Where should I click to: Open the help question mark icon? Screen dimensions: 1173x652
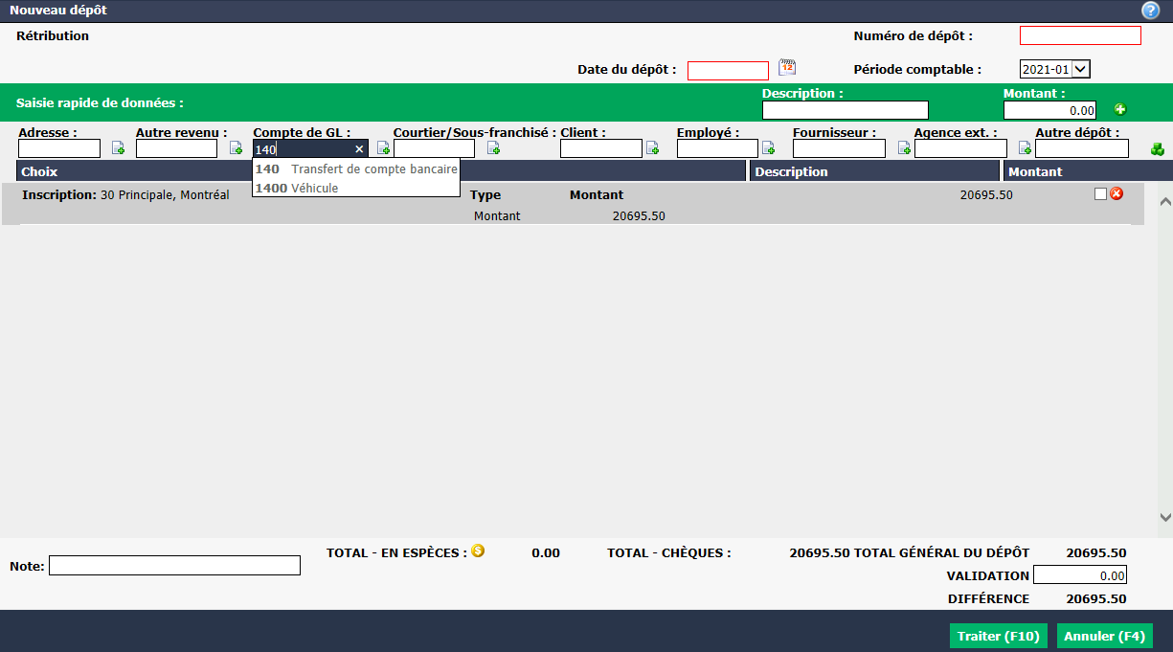[x=1150, y=11]
